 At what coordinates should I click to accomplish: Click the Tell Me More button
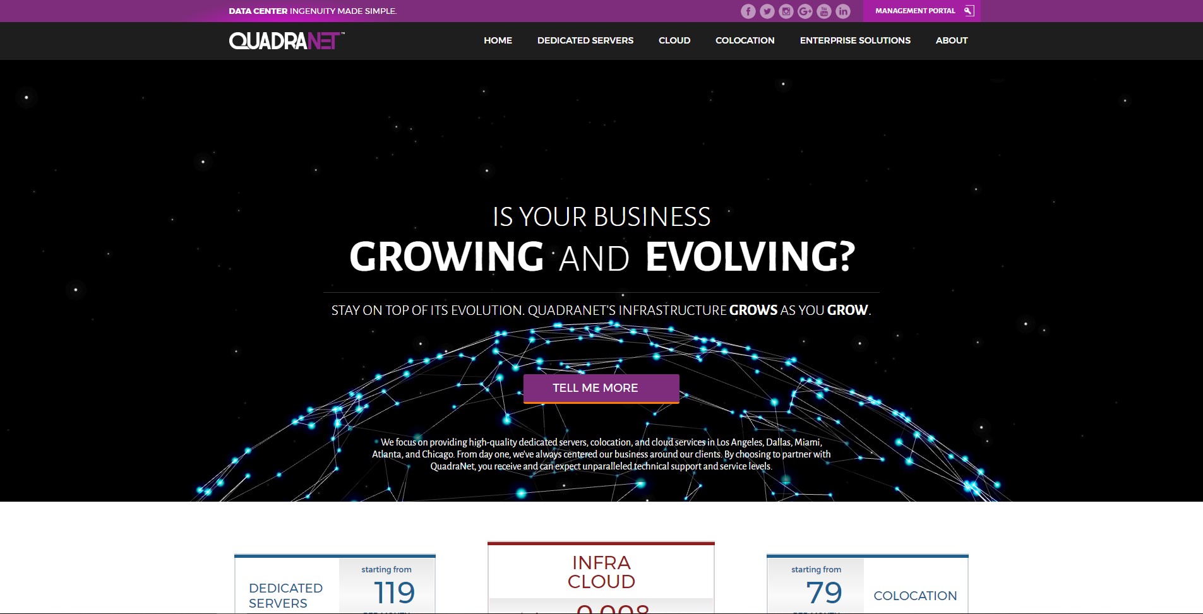pyautogui.click(x=601, y=389)
